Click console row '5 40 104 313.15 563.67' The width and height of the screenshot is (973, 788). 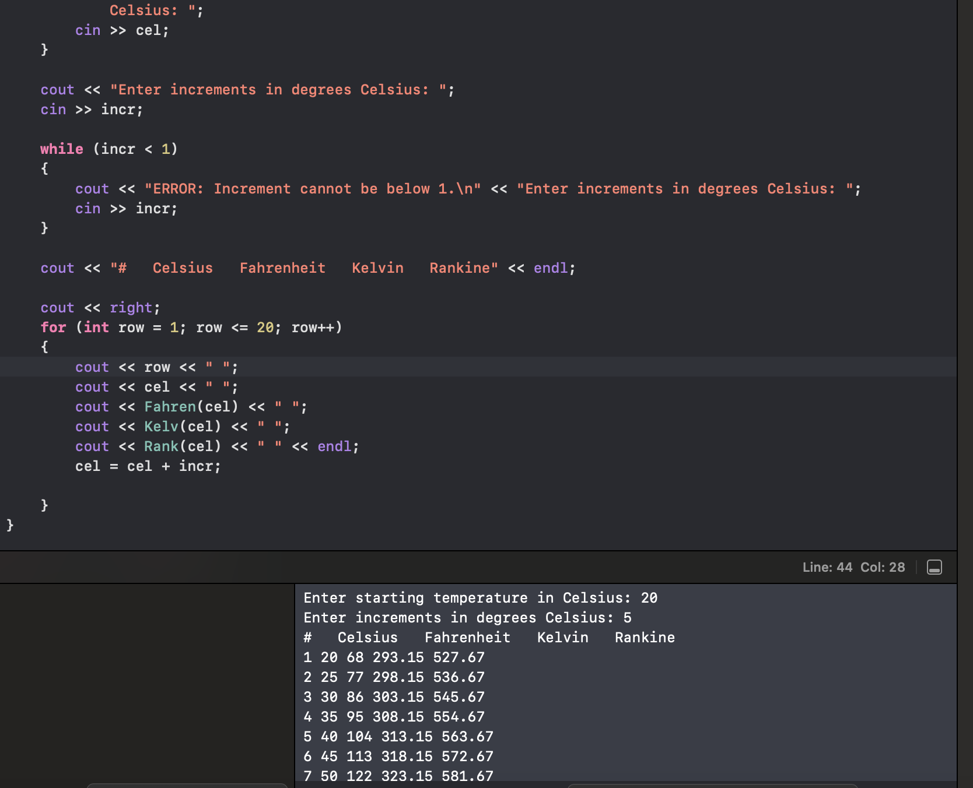(x=398, y=737)
